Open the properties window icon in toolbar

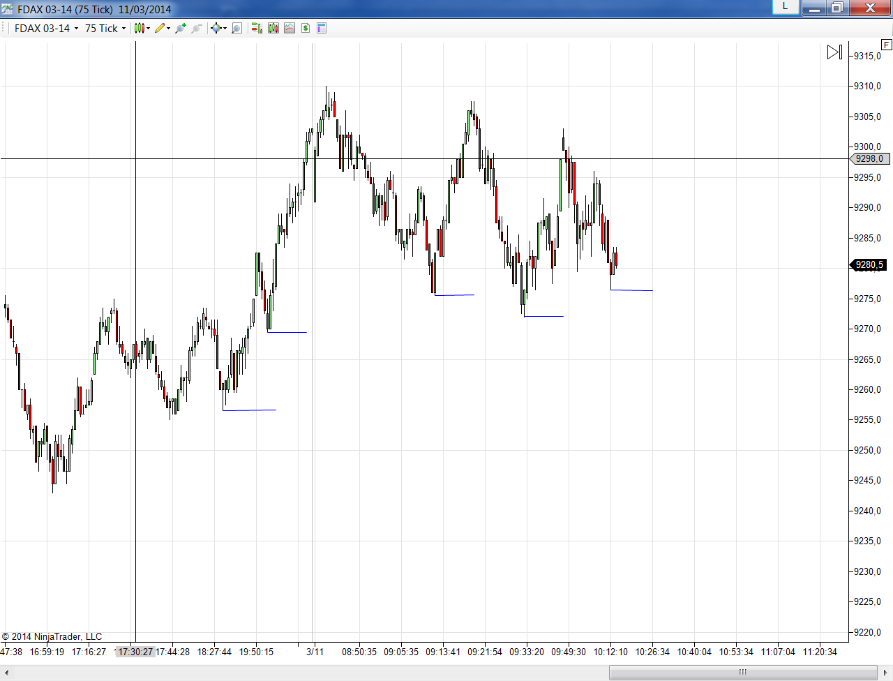(x=322, y=28)
